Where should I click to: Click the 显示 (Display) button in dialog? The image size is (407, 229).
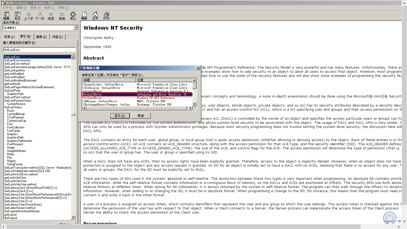click(x=120, y=116)
